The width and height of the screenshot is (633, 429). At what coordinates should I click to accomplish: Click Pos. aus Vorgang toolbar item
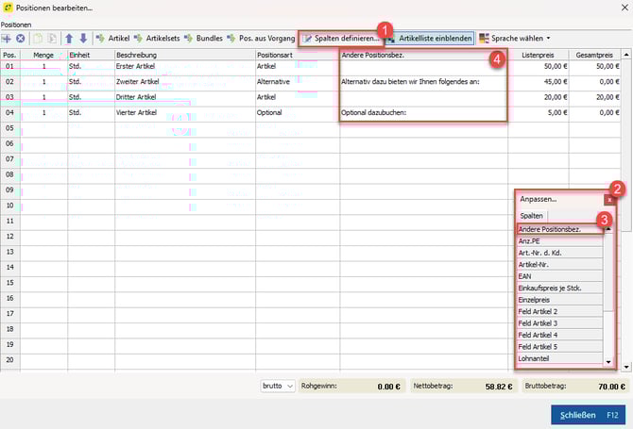[x=260, y=39]
